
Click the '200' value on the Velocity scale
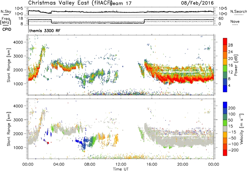pyautogui.click(x=232, y=108)
